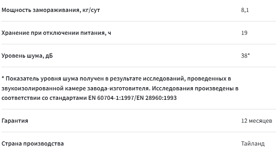Click the standards text 'EN 60704-1:1997/EN 28960:1993'
This screenshot has width=276, height=154.
(132, 98)
